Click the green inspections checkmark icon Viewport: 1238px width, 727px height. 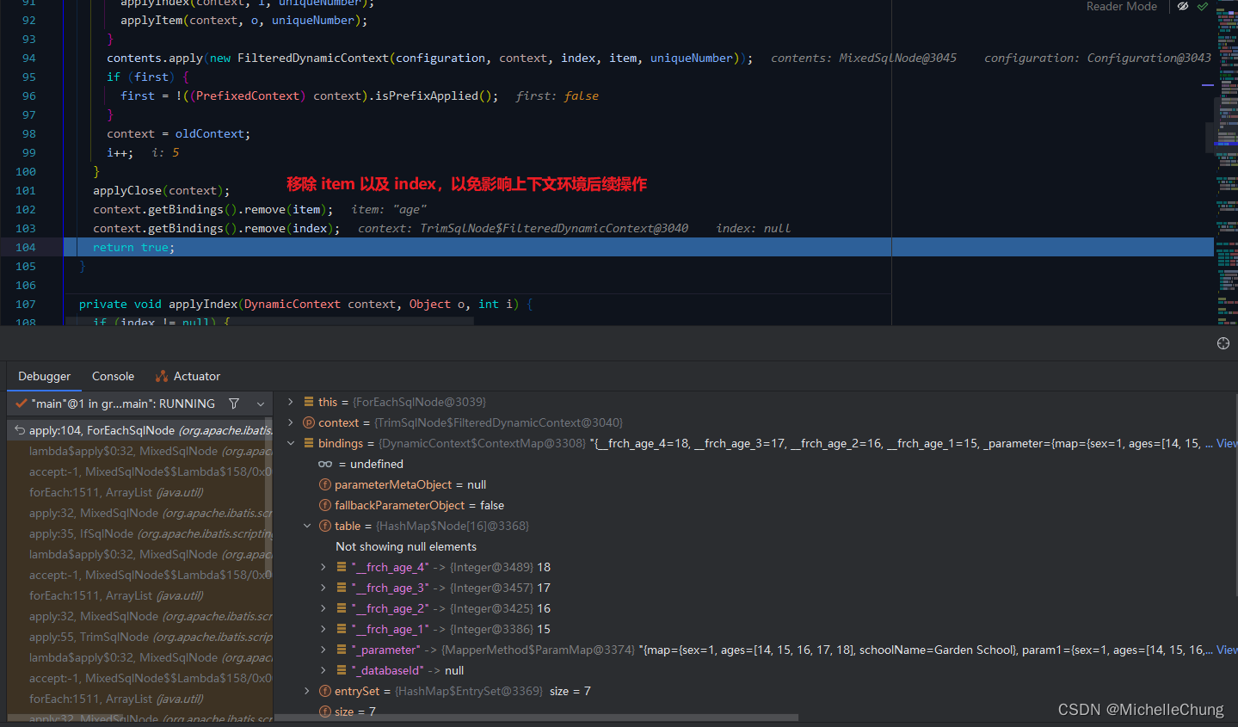1203,6
